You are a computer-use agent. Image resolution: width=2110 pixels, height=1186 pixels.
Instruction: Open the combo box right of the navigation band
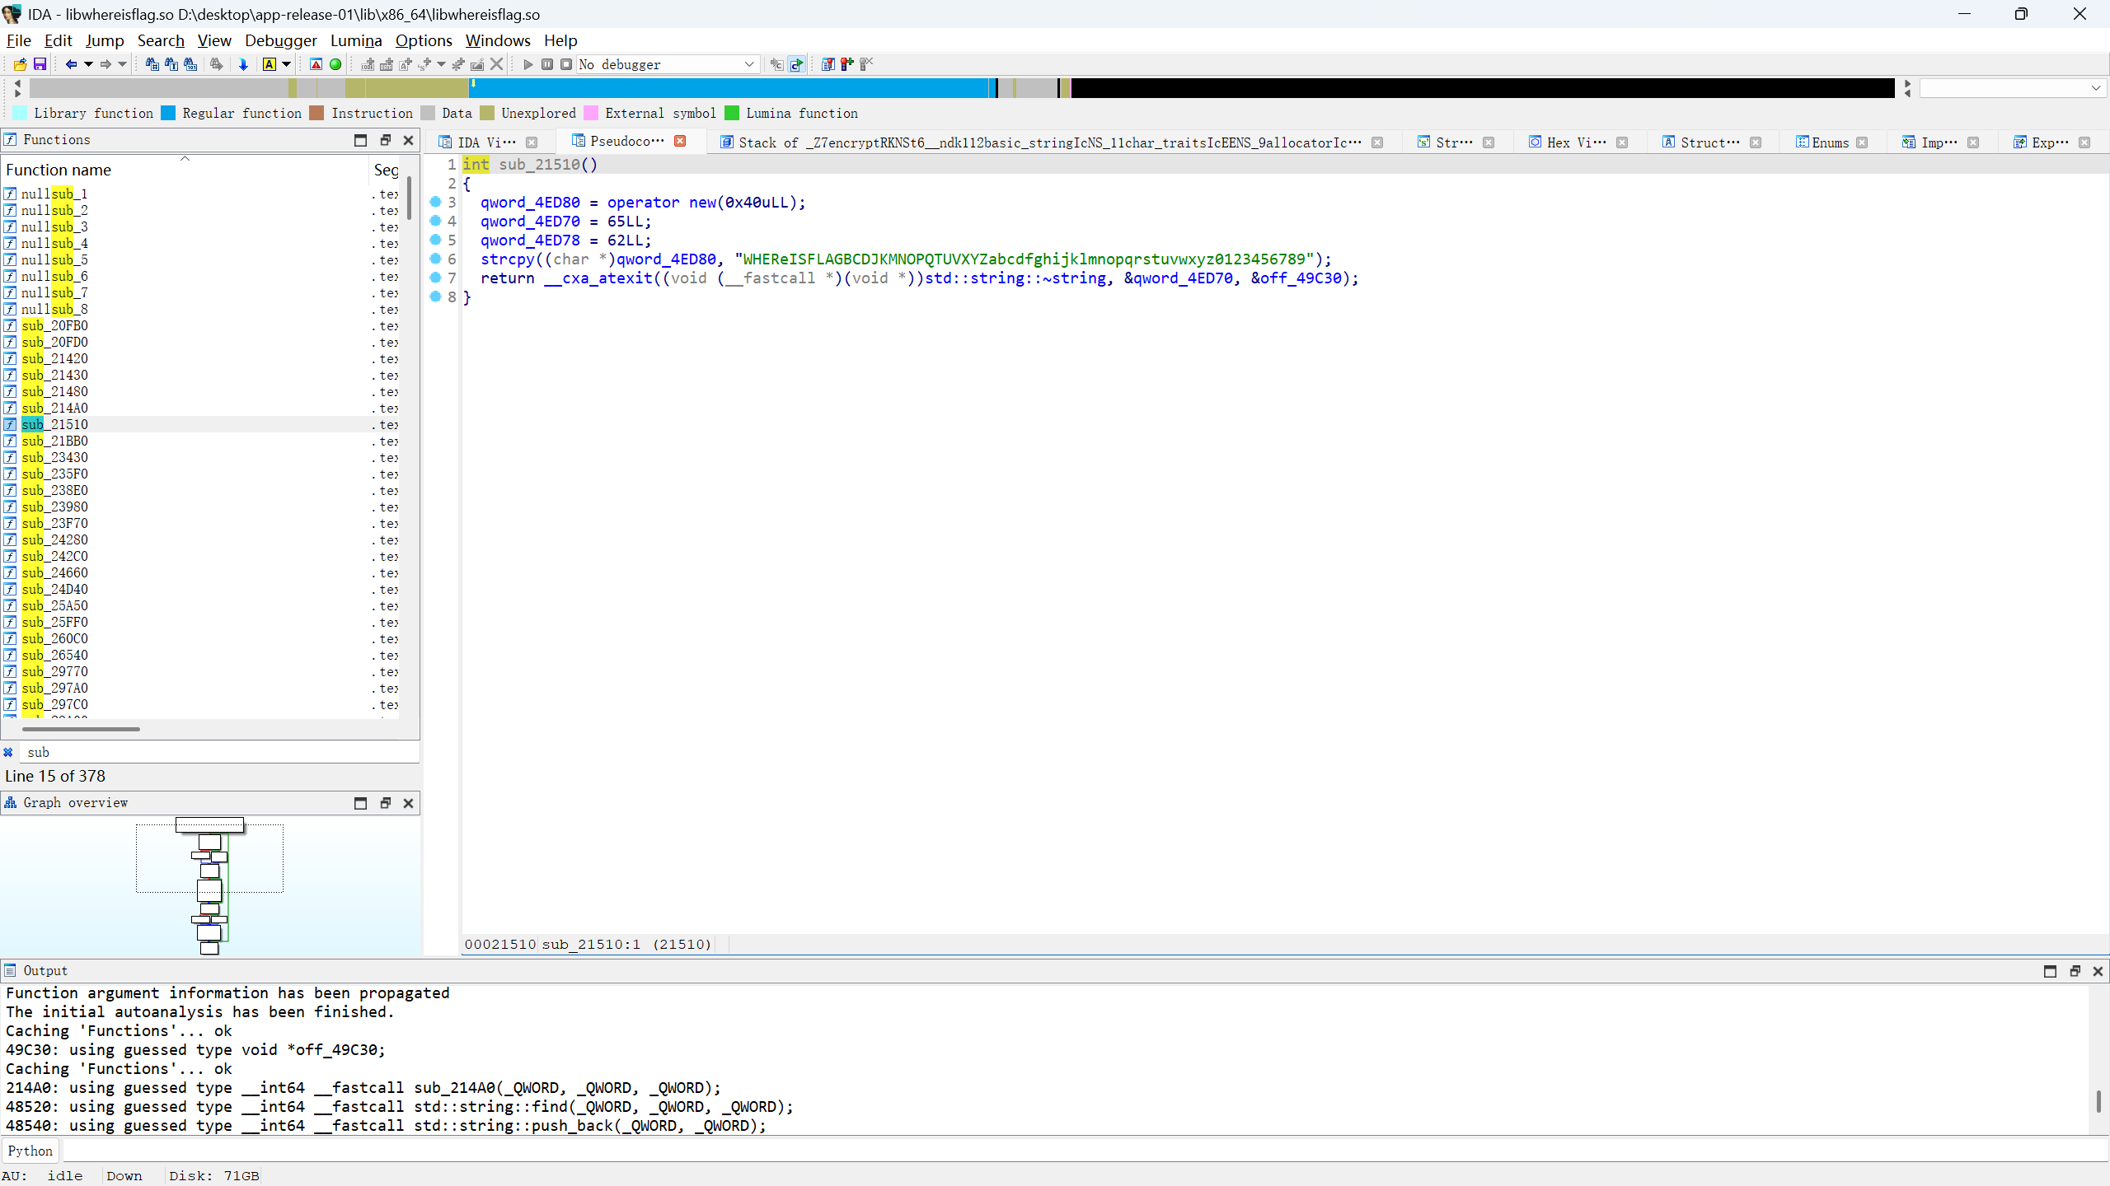pyautogui.click(x=2013, y=88)
